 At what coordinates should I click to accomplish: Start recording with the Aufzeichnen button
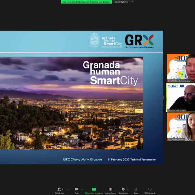[110, 191]
